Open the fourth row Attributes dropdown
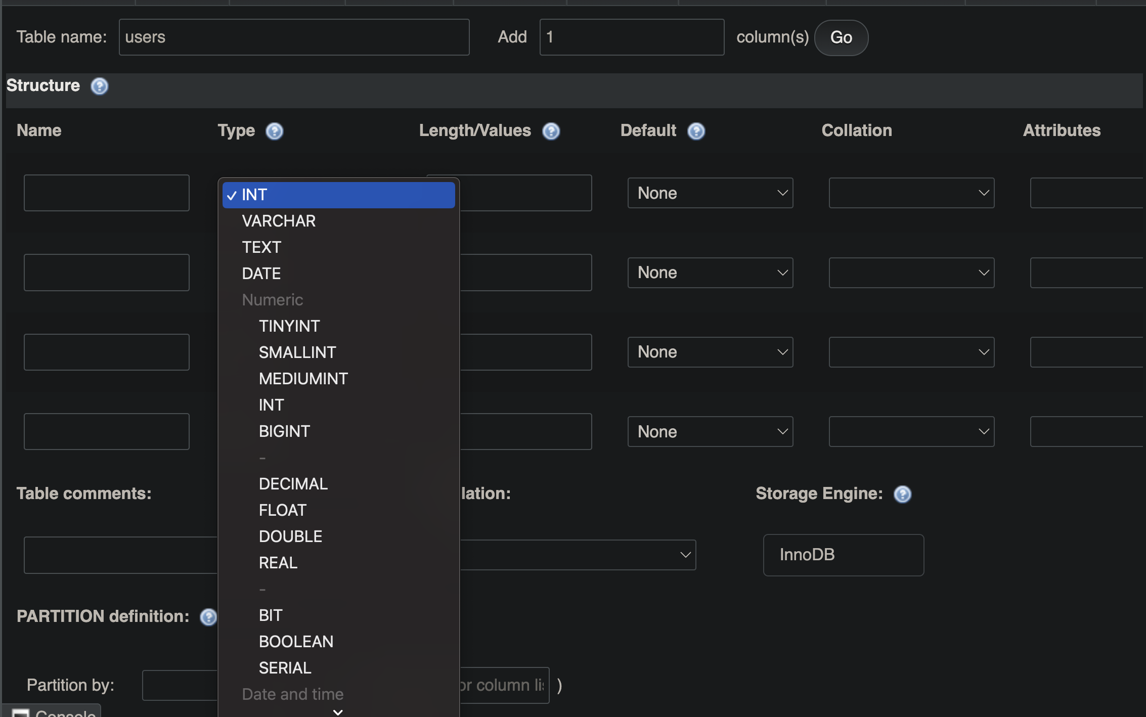The width and height of the screenshot is (1146, 717). click(x=1087, y=431)
